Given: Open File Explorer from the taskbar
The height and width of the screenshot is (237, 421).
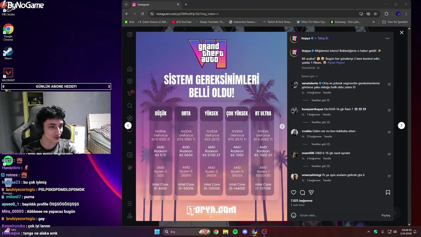Looking at the screenshot, I should point(226,232).
